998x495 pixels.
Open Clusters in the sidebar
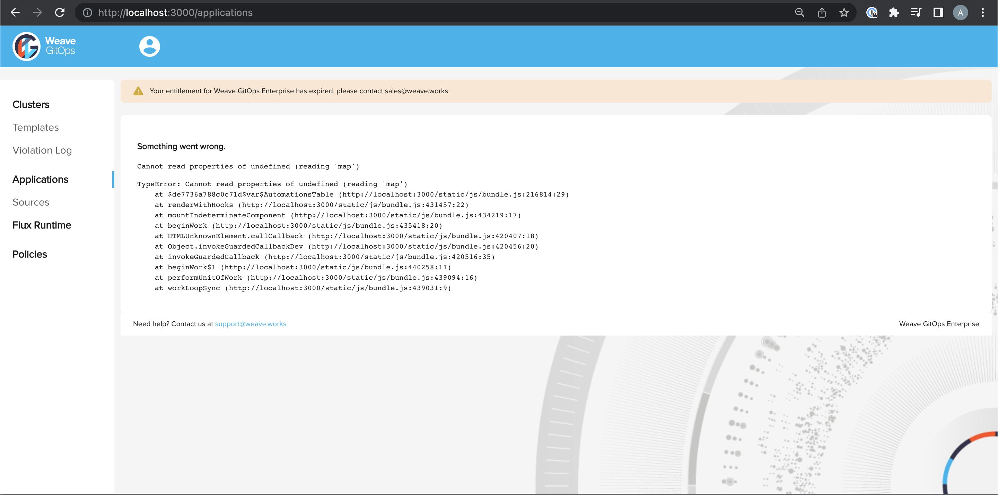coord(30,105)
